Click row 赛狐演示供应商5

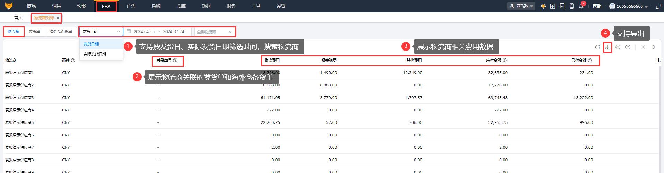(x=331, y=122)
